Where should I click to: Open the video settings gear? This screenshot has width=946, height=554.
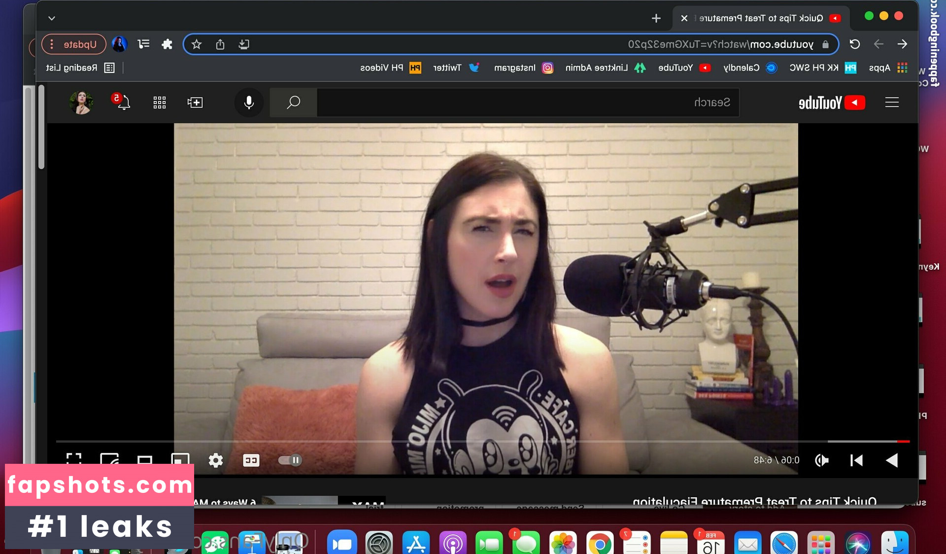[215, 460]
